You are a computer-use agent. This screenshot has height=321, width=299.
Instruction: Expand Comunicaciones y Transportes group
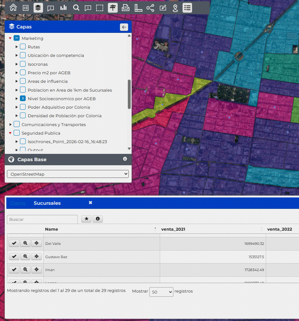10,124
